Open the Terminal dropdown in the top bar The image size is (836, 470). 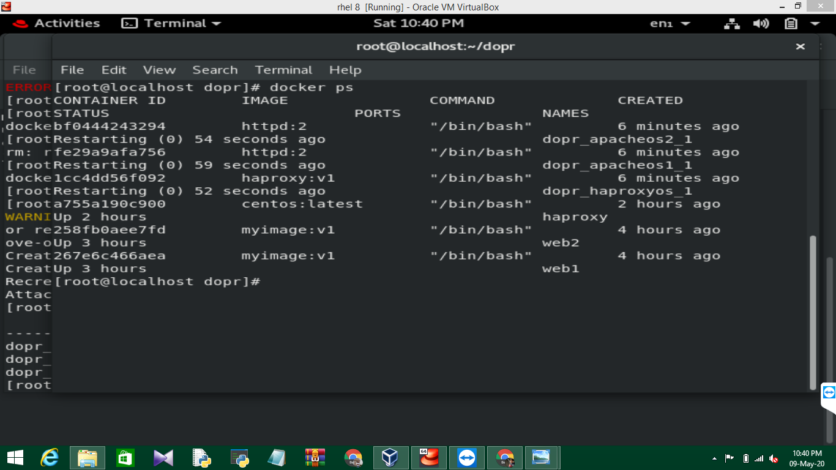coord(176,23)
